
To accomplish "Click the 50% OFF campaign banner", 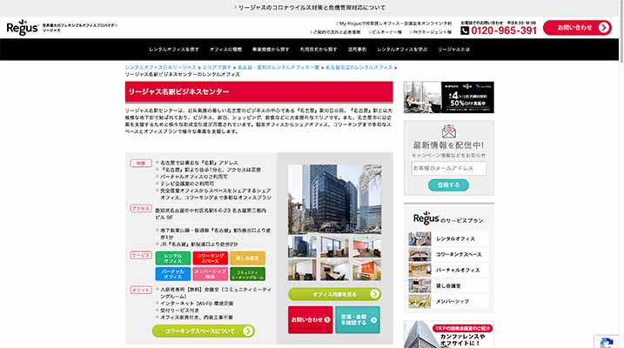I will [449, 97].
